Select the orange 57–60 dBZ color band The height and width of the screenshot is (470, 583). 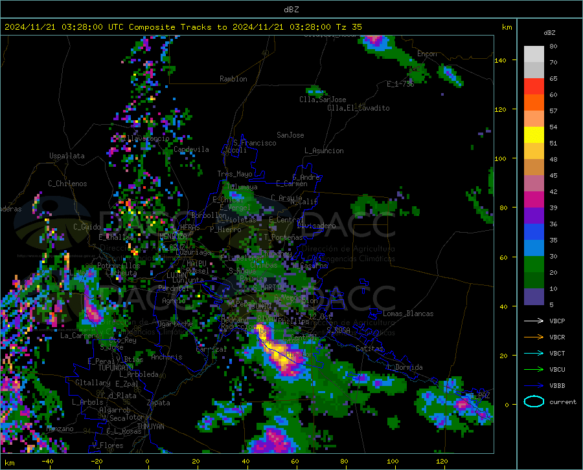pos(534,103)
